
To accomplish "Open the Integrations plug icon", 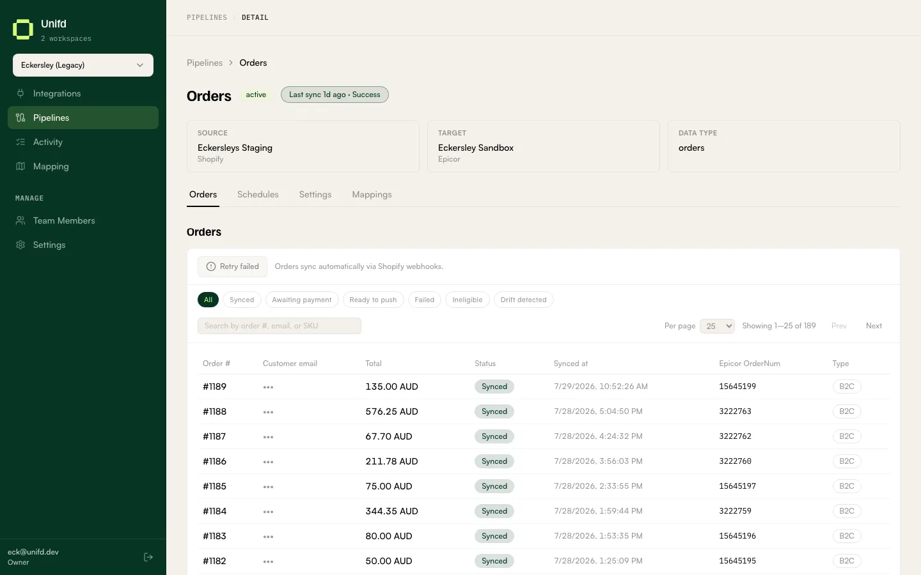I will 20,93.
